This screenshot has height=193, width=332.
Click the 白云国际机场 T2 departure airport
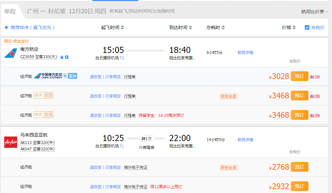110,58
